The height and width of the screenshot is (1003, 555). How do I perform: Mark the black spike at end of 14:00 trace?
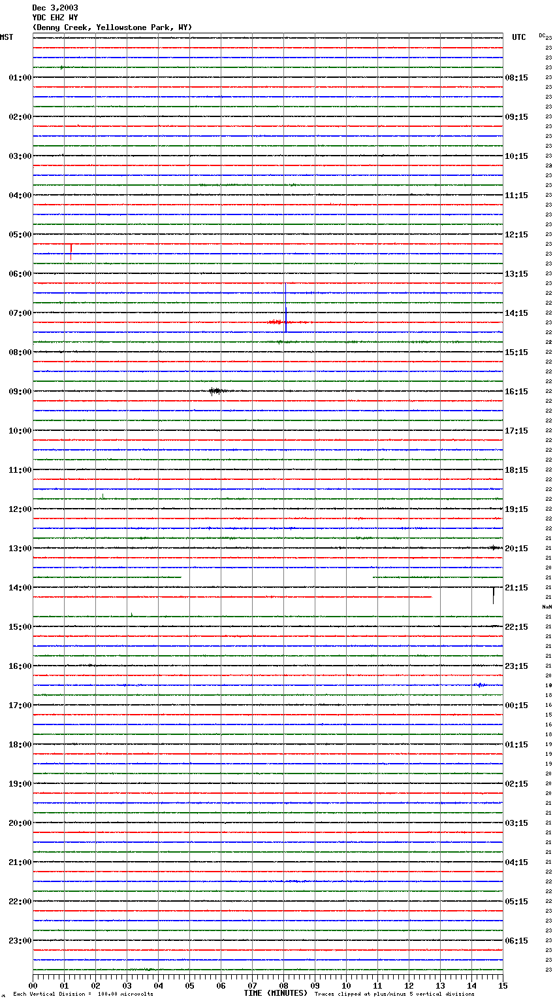coord(494,595)
